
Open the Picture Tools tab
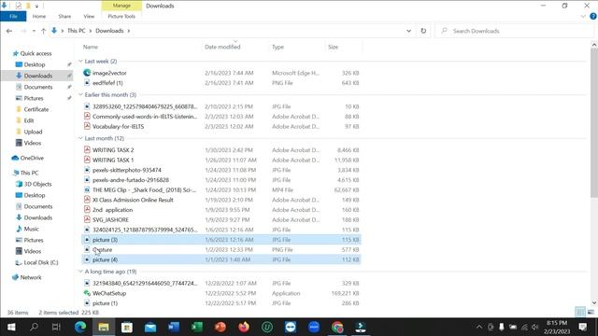(121, 17)
